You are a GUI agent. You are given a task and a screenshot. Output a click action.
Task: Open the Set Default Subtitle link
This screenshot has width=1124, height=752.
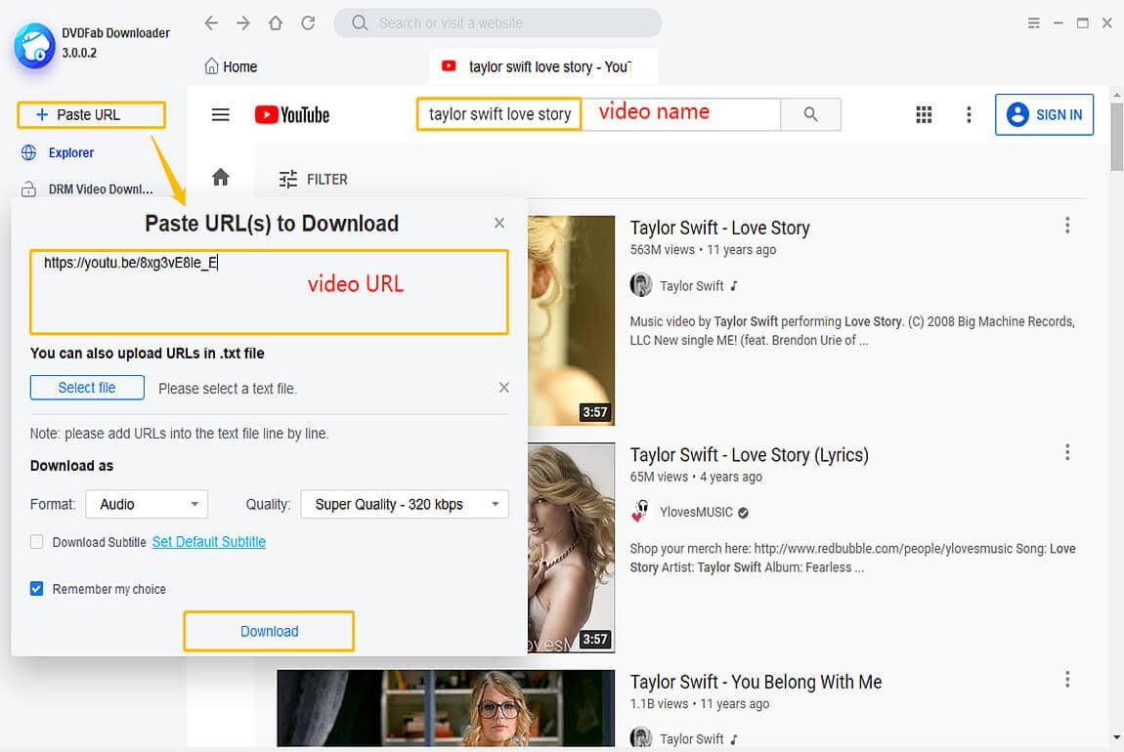pos(208,542)
